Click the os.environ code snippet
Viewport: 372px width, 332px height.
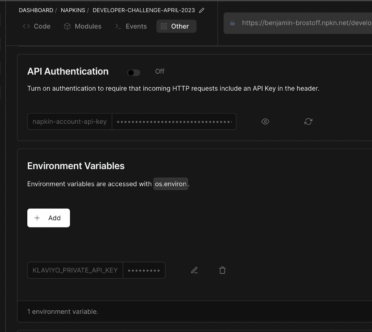tap(171, 184)
